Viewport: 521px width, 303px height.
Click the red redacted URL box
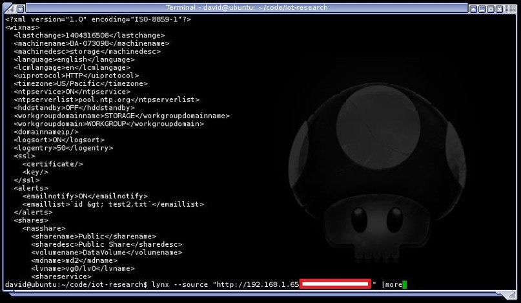tap(335, 284)
